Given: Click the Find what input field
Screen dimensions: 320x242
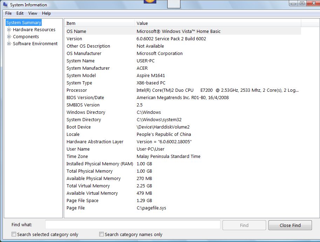Looking at the screenshot, I should (x=132, y=225).
